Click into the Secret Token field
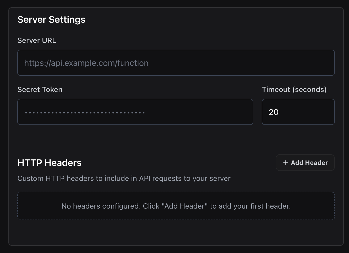Screen dimensions: 349x253 tap(135, 112)
